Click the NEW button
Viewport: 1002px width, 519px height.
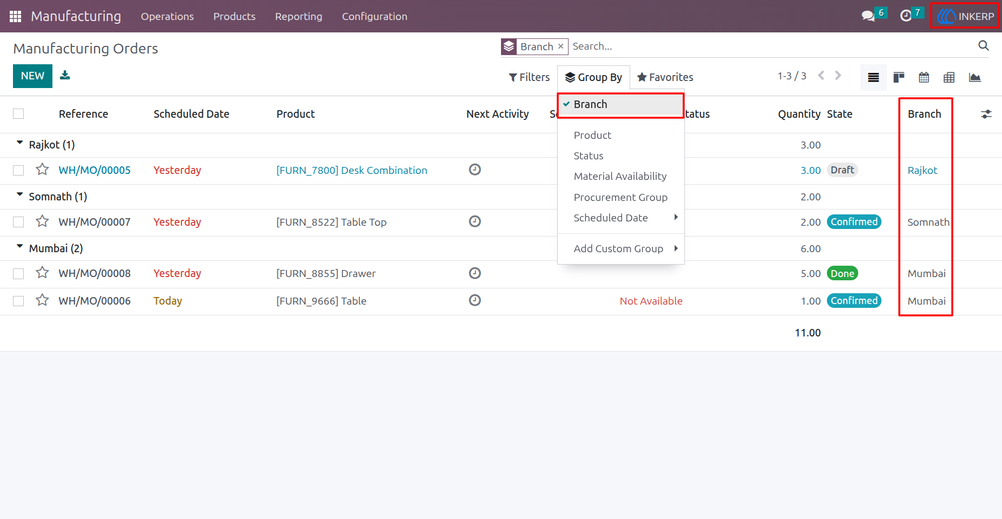point(32,76)
